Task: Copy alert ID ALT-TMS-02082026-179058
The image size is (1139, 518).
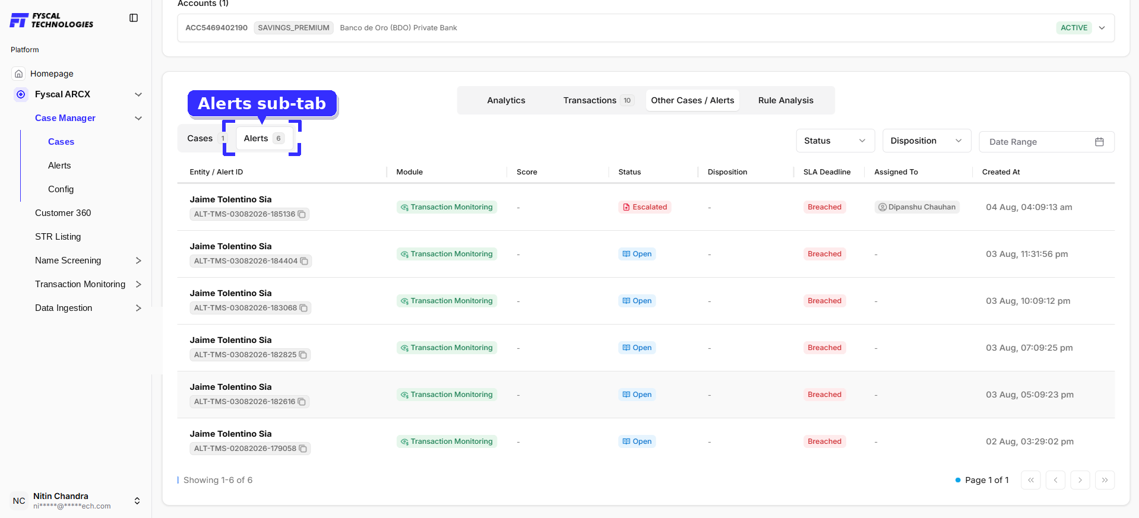Action: 303,449
